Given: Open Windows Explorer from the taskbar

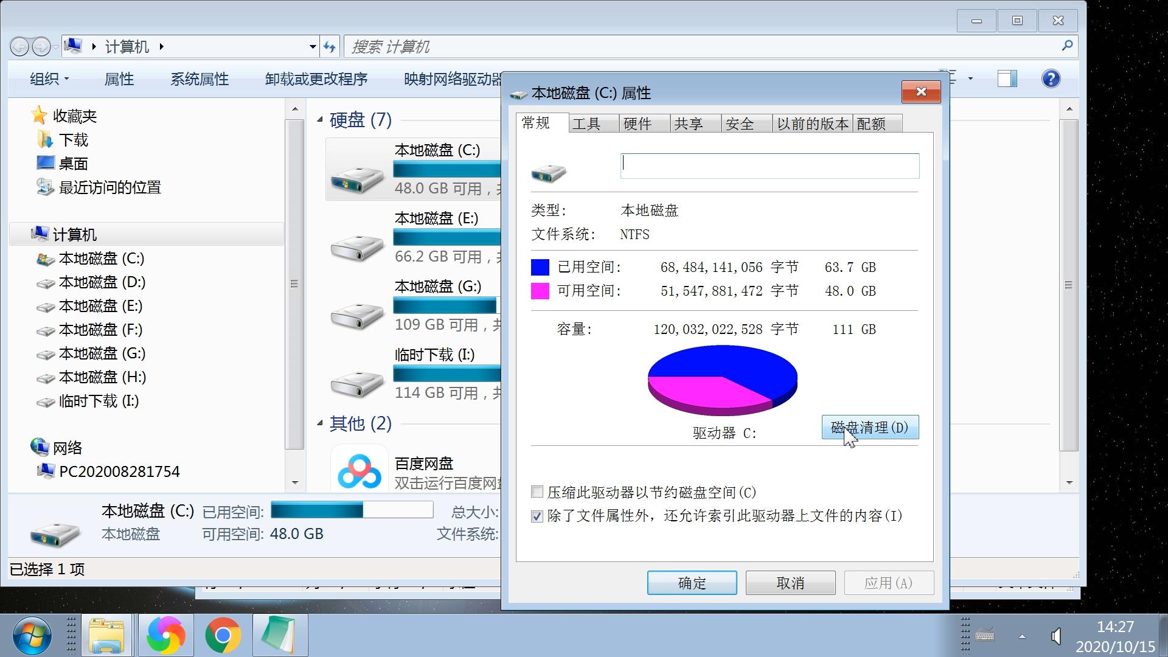Looking at the screenshot, I should (x=107, y=634).
